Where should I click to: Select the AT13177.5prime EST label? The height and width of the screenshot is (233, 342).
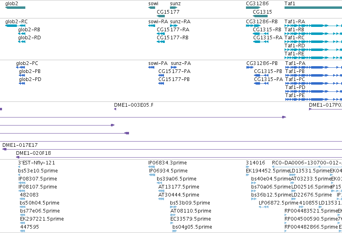coord(179,187)
